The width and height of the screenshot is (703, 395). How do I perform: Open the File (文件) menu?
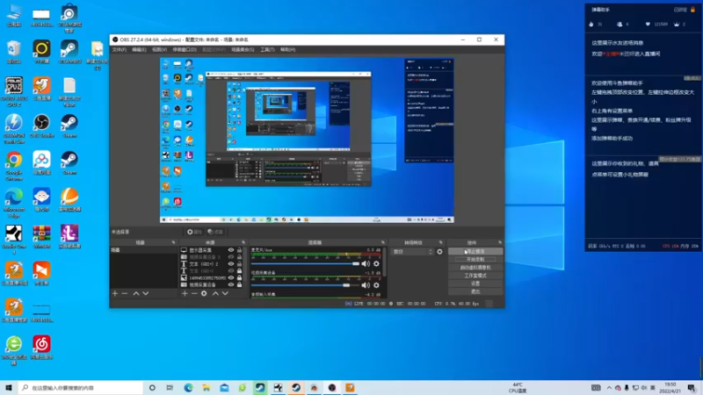(x=120, y=50)
